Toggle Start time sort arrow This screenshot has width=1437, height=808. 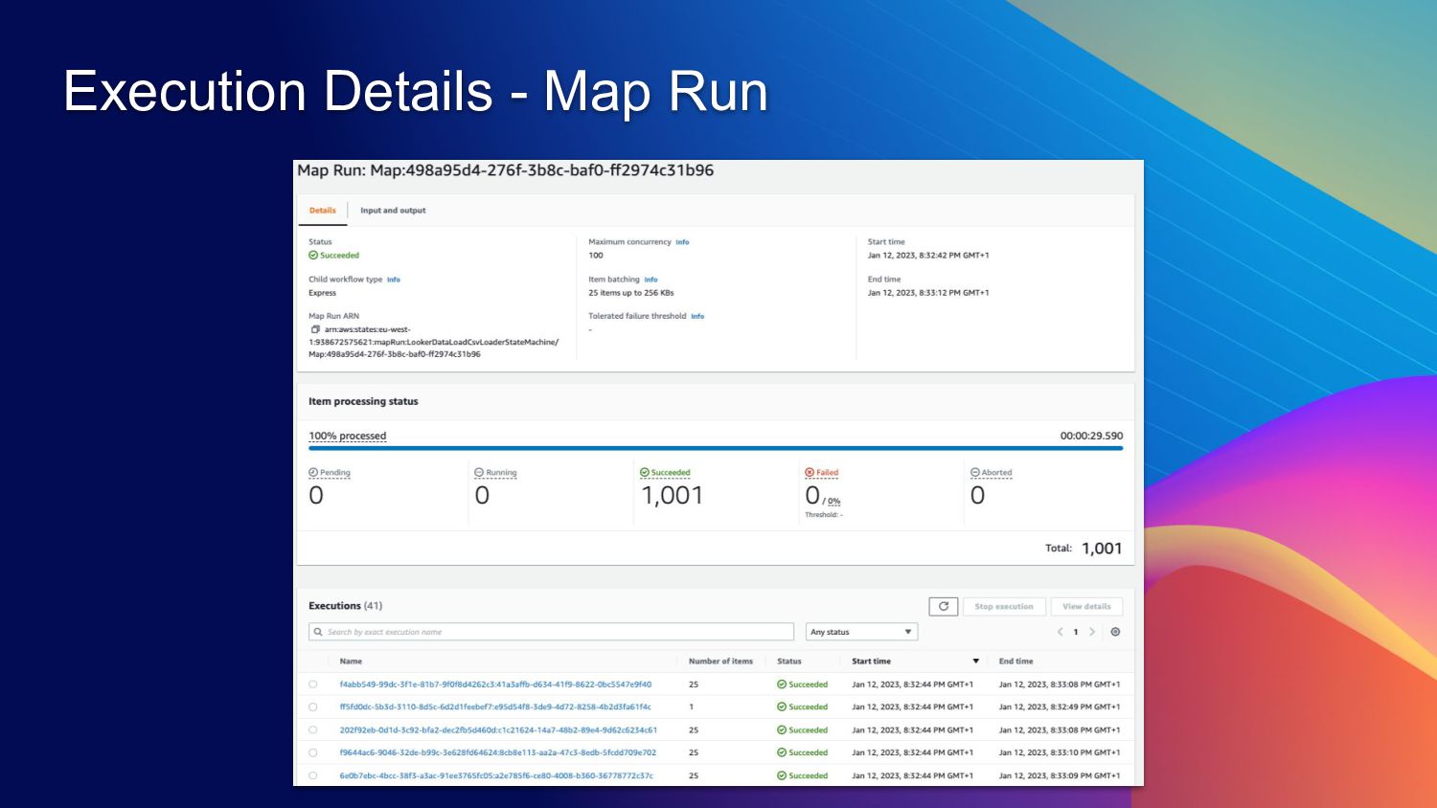(976, 662)
